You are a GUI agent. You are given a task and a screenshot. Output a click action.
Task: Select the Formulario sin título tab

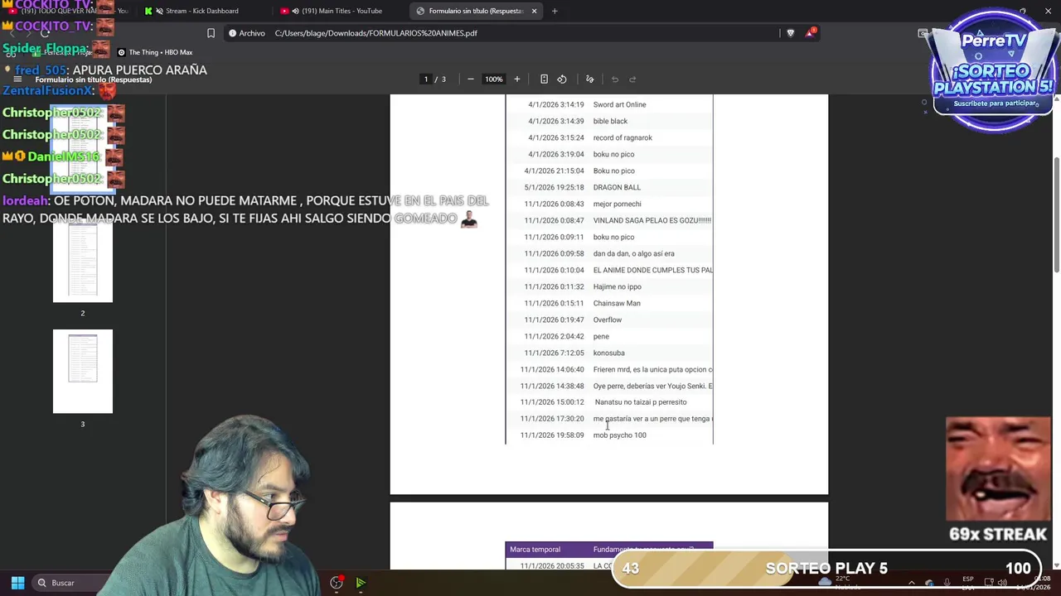(x=475, y=11)
